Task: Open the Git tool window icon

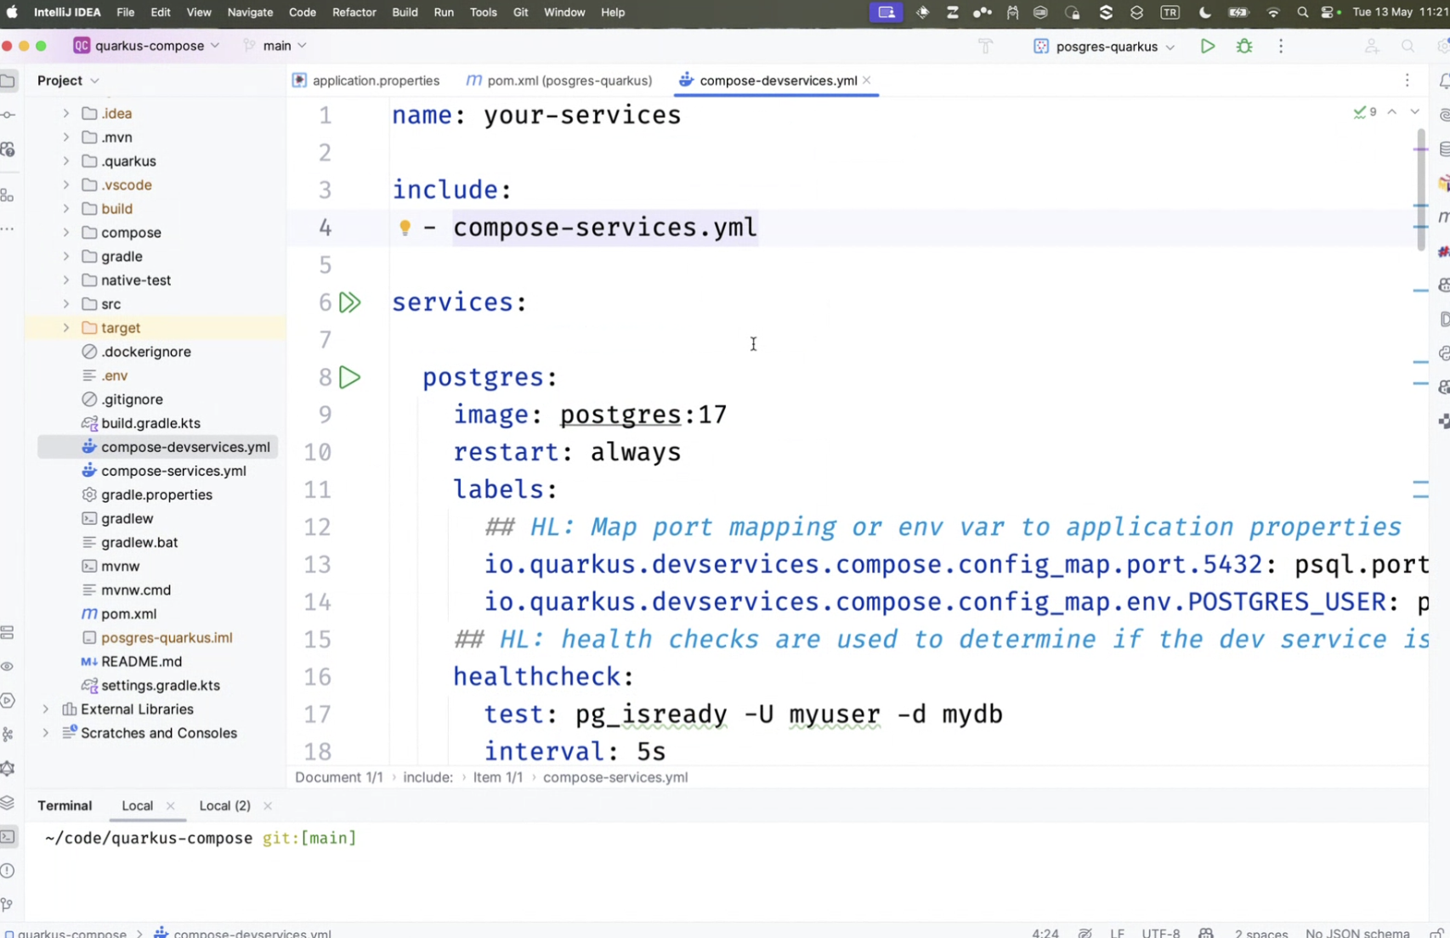Action: (x=8, y=905)
